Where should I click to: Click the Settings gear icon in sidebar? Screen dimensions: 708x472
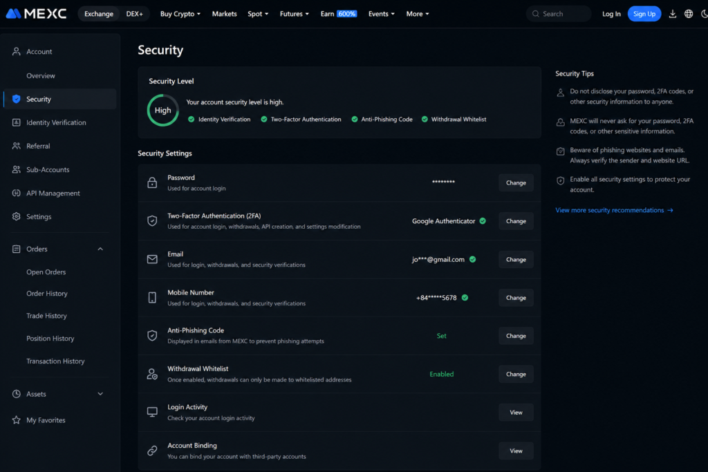click(x=17, y=216)
